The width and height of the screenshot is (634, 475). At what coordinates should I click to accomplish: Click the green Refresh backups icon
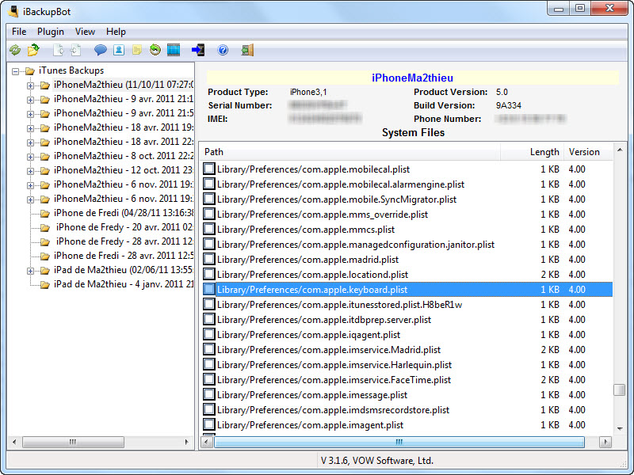15,50
